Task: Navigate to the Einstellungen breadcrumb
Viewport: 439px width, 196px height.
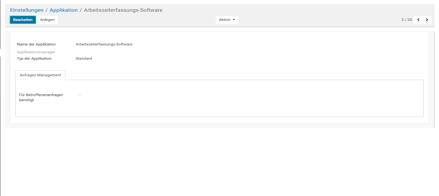Action: tap(26, 10)
